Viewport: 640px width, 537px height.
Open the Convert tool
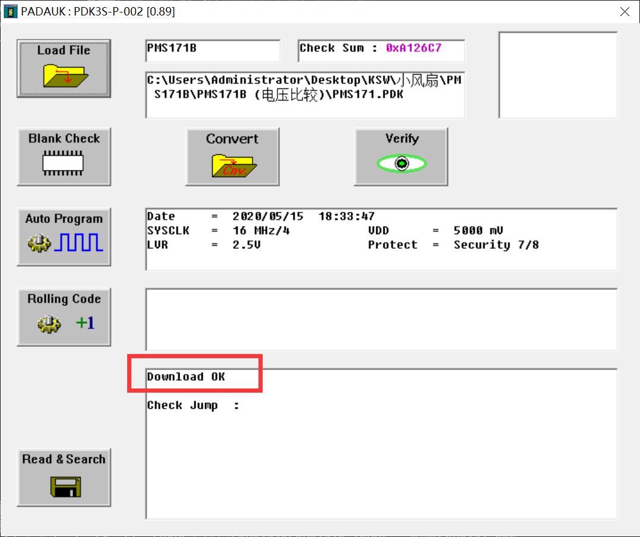(x=232, y=157)
